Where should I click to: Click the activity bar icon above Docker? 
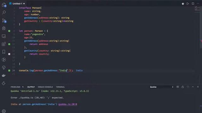point(4,67)
